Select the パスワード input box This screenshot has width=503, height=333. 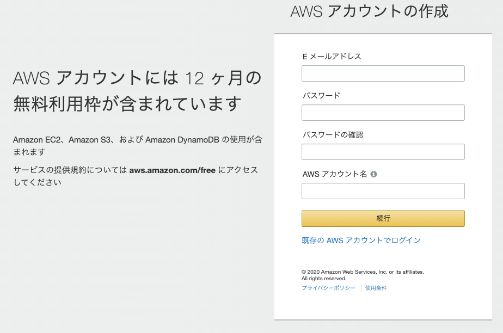[x=383, y=113]
